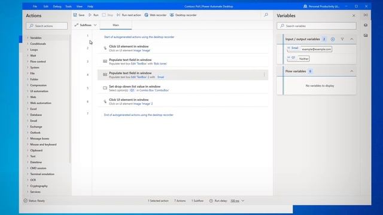This screenshot has width=383, height=215.
Task: Add a new input/output variable
Action: point(333,39)
